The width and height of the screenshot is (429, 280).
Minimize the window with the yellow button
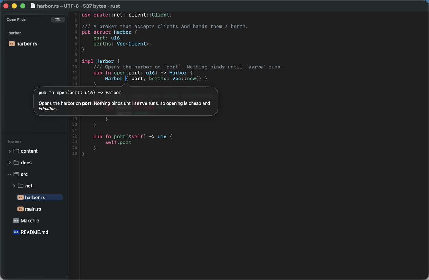coord(14,6)
